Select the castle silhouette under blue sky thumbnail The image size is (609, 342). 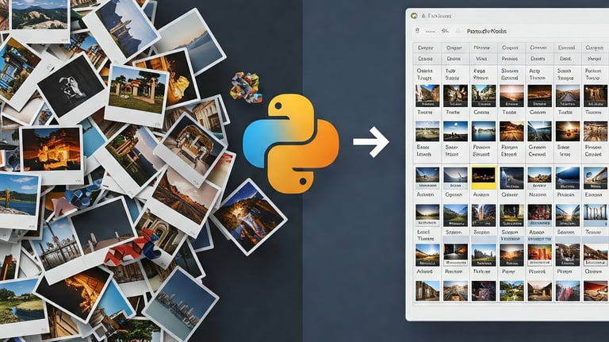click(x=484, y=255)
